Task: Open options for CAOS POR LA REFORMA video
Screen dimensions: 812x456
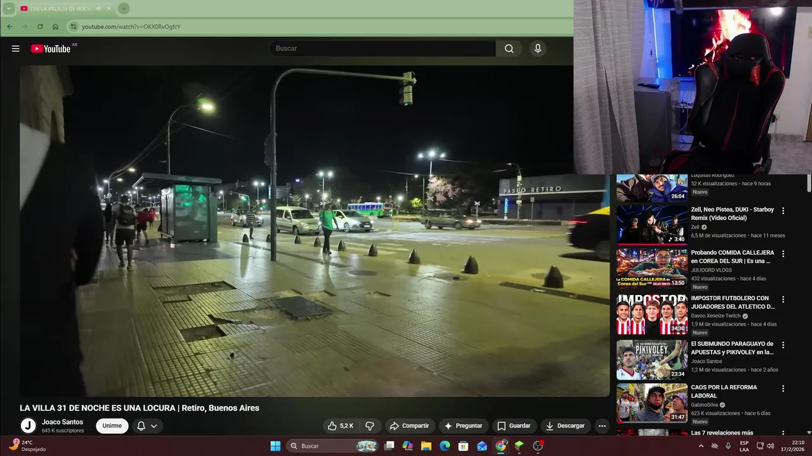Action: [783, 388]
